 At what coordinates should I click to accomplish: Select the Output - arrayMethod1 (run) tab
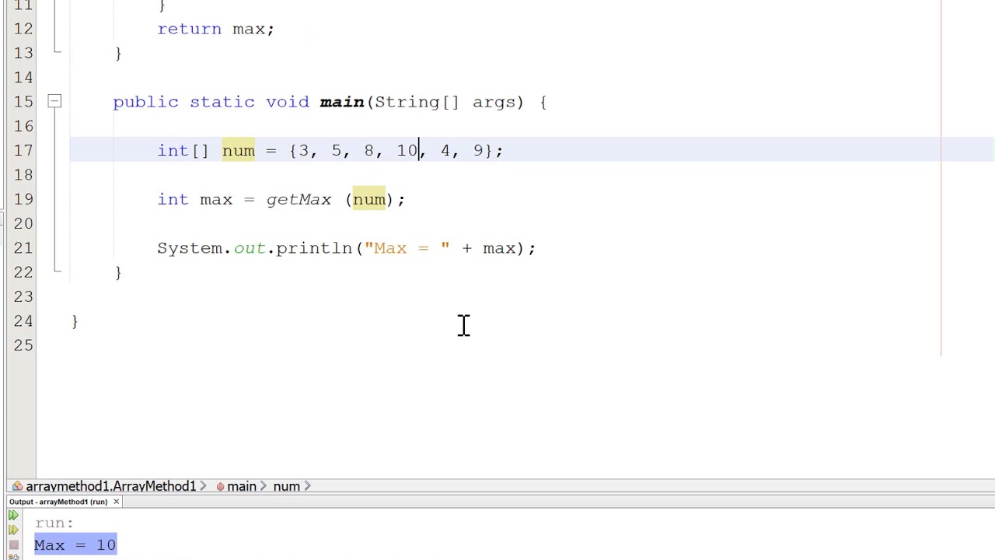58,502
